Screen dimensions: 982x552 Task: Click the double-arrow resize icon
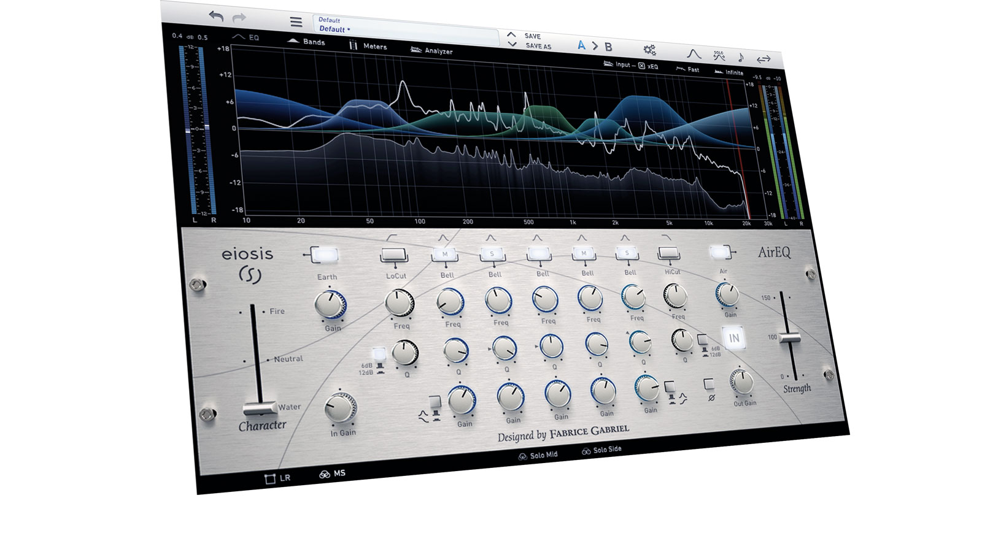point(764,59)
